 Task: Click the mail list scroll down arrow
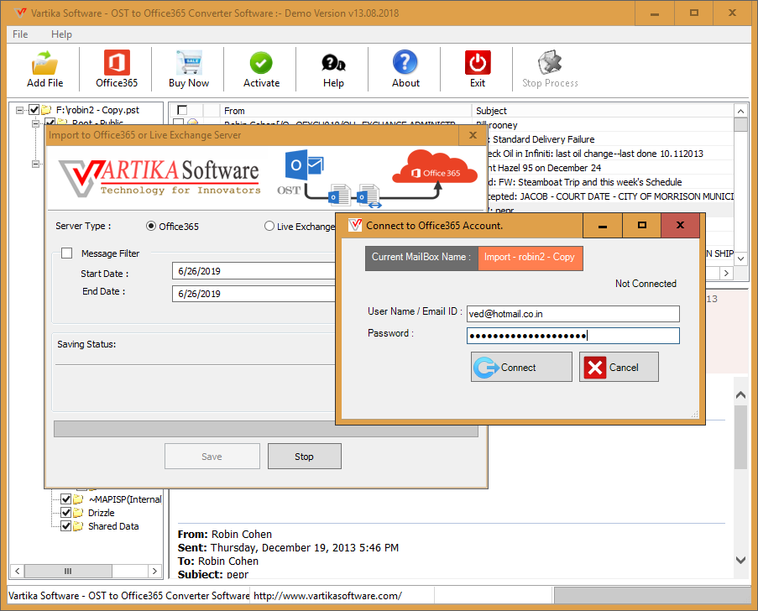[x=740, y=258]
